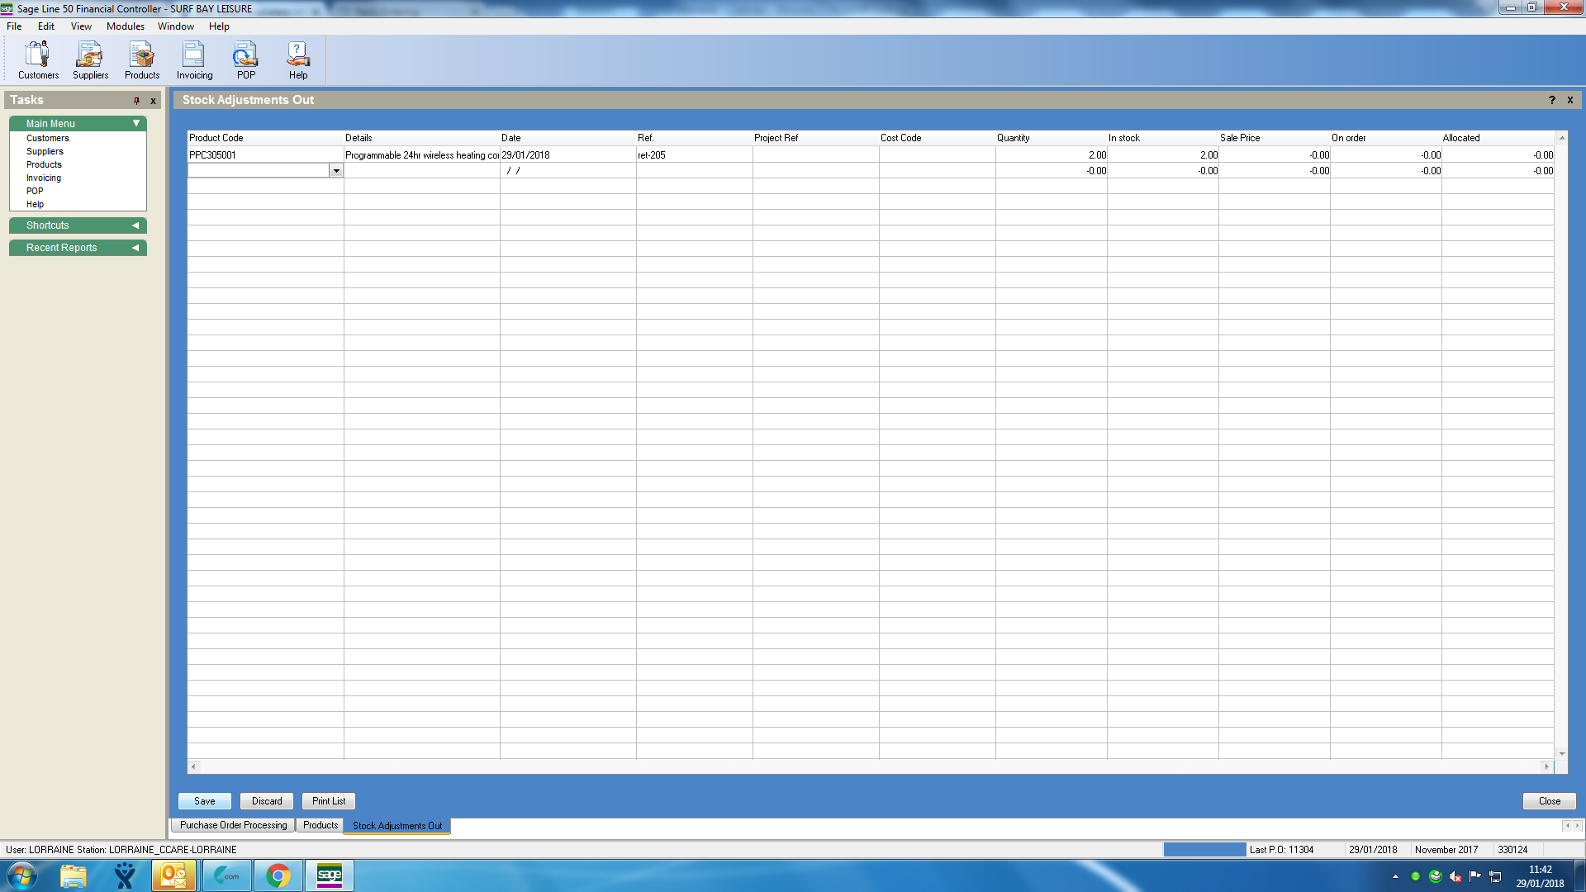The image size is (1586, 892).
Task: Open Google Chrome from the taskbar
Action: point(278,875)
